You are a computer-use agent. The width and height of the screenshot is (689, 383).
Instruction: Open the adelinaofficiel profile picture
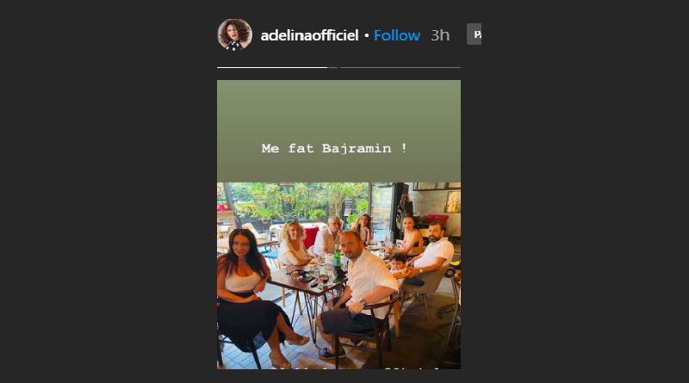235,35
